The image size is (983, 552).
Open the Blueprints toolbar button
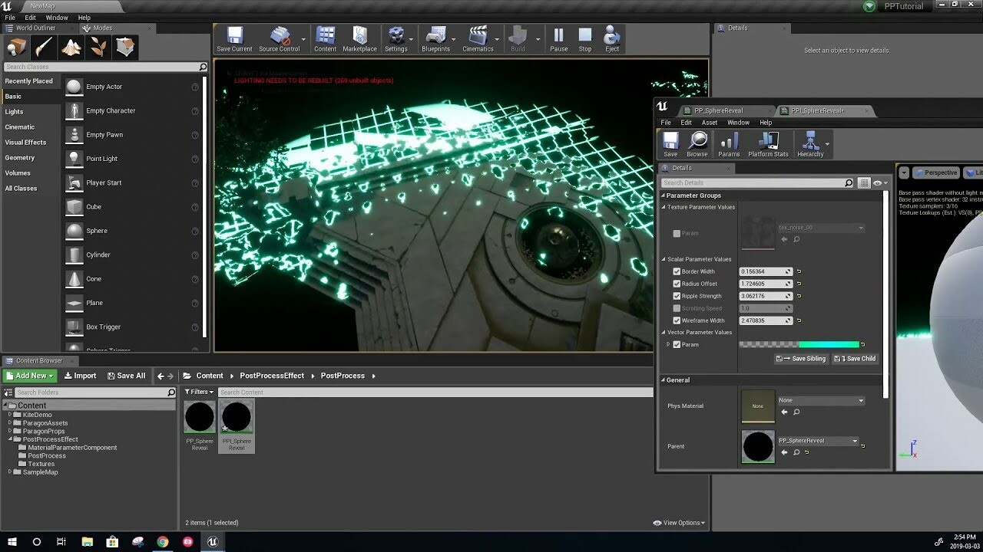435,39
